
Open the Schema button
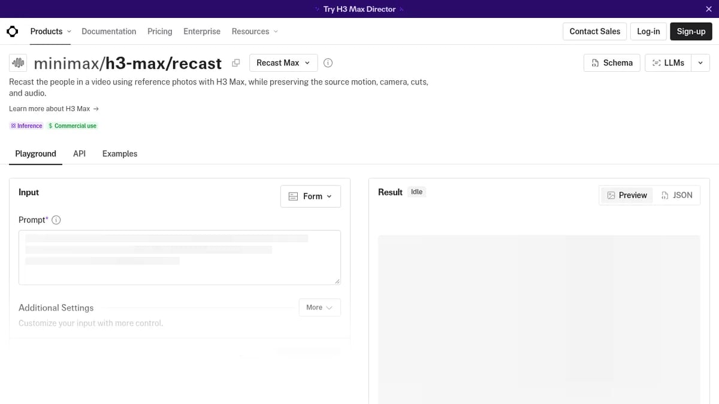612,63
